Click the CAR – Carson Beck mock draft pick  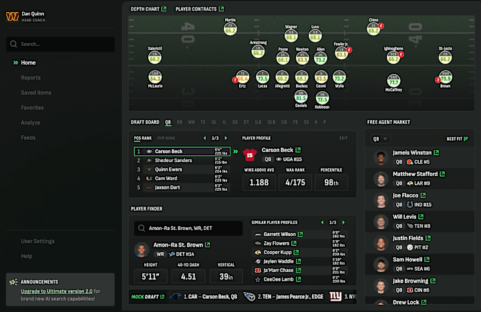tap(203, 297)
